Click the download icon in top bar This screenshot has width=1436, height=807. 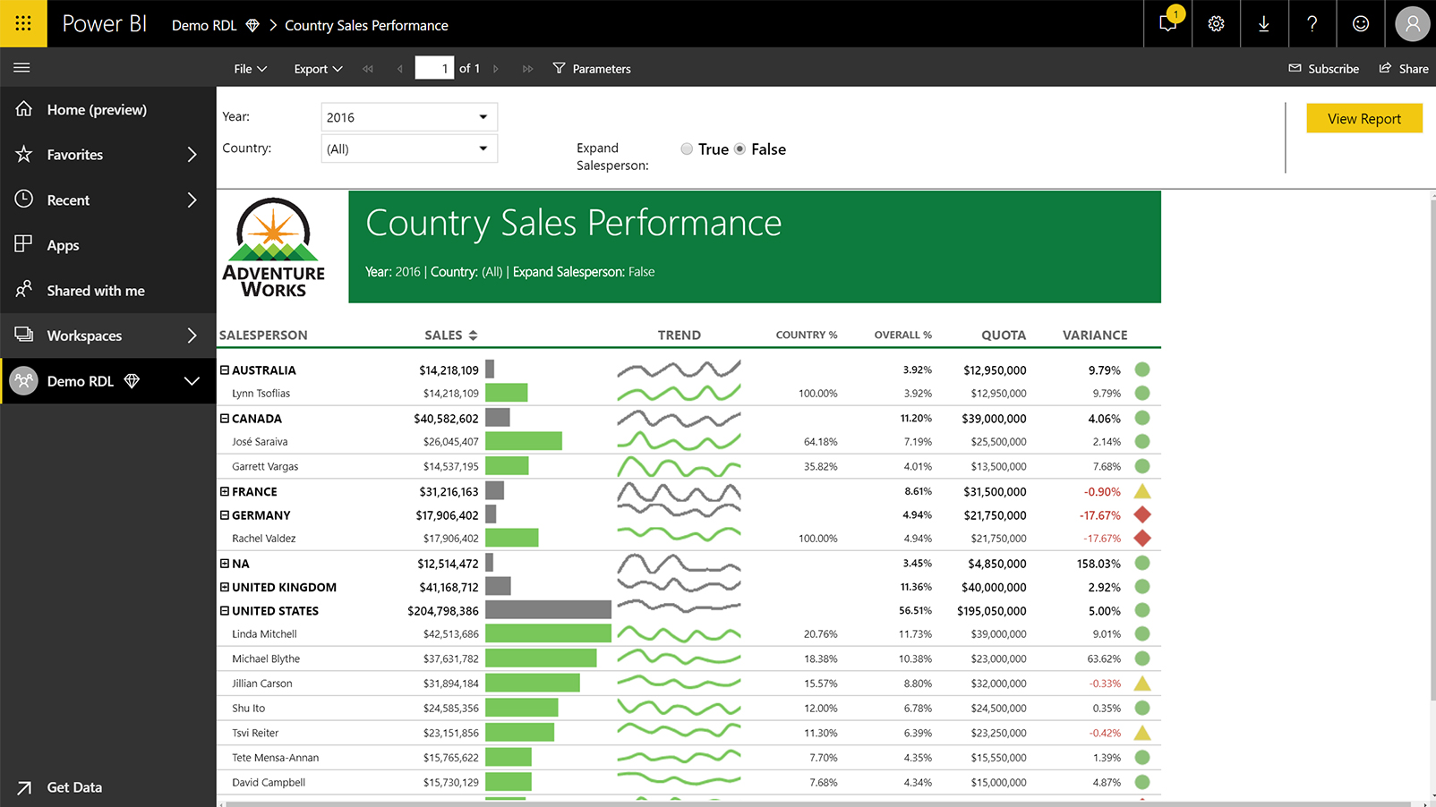[1263, 24]
